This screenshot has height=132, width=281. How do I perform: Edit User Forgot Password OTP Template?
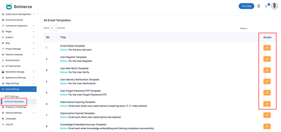[x=267, y=93]
